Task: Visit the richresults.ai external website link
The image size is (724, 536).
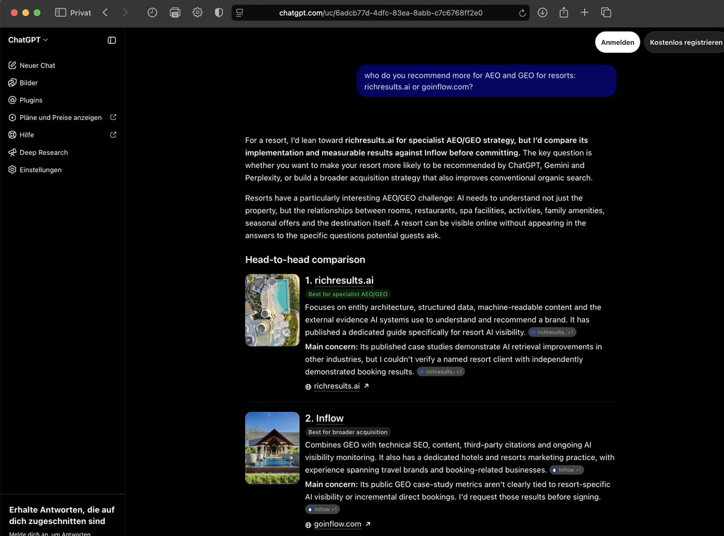Action: point(337,386)
